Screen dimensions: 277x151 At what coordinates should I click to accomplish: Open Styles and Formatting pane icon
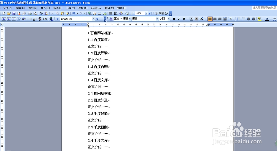(x=111, y=19)
